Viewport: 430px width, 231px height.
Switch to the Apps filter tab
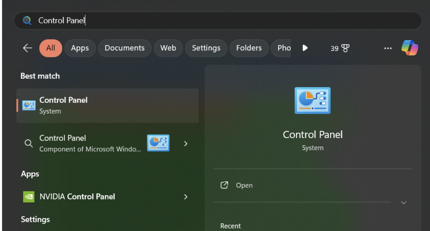click(80, 48)
